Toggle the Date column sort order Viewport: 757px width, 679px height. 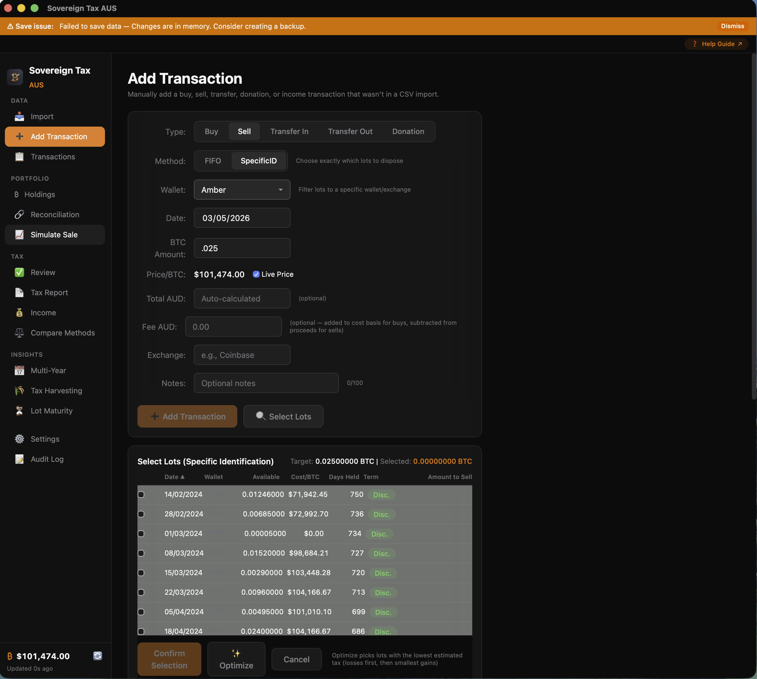pos(175,476)
